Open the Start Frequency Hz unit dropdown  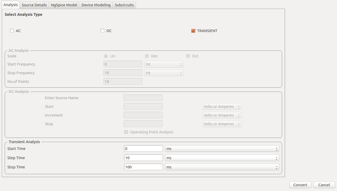click(x=164, y=64)
